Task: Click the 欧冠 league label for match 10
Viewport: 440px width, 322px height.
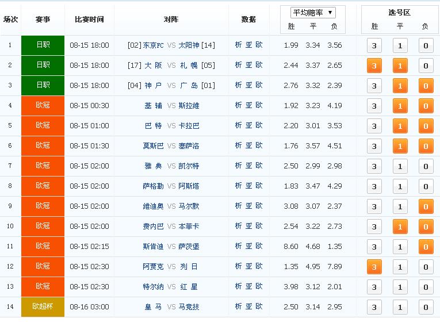Action: [x=43, y=227]
